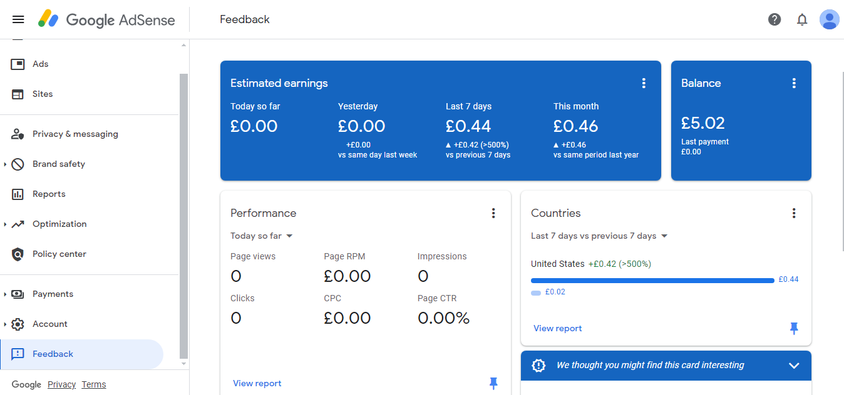Collapse the "We thought you might" card
The width and height of the screenshot is (844, 395).
[x=794, y=366]
